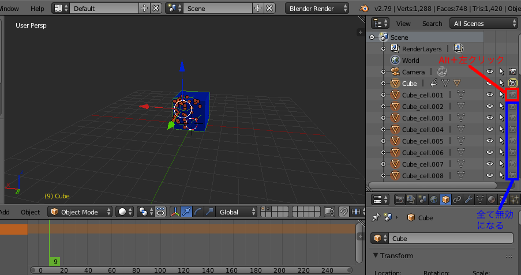The width and height of the screenshot is (521, 275).
Task: Switch to the Particles properties tab
Action: [x=514, y=199]
